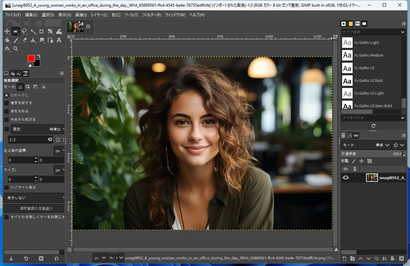Refresh the fonts list
Image resolution: width=410 pixels, height=266 pixels.
tap(373, 126)
